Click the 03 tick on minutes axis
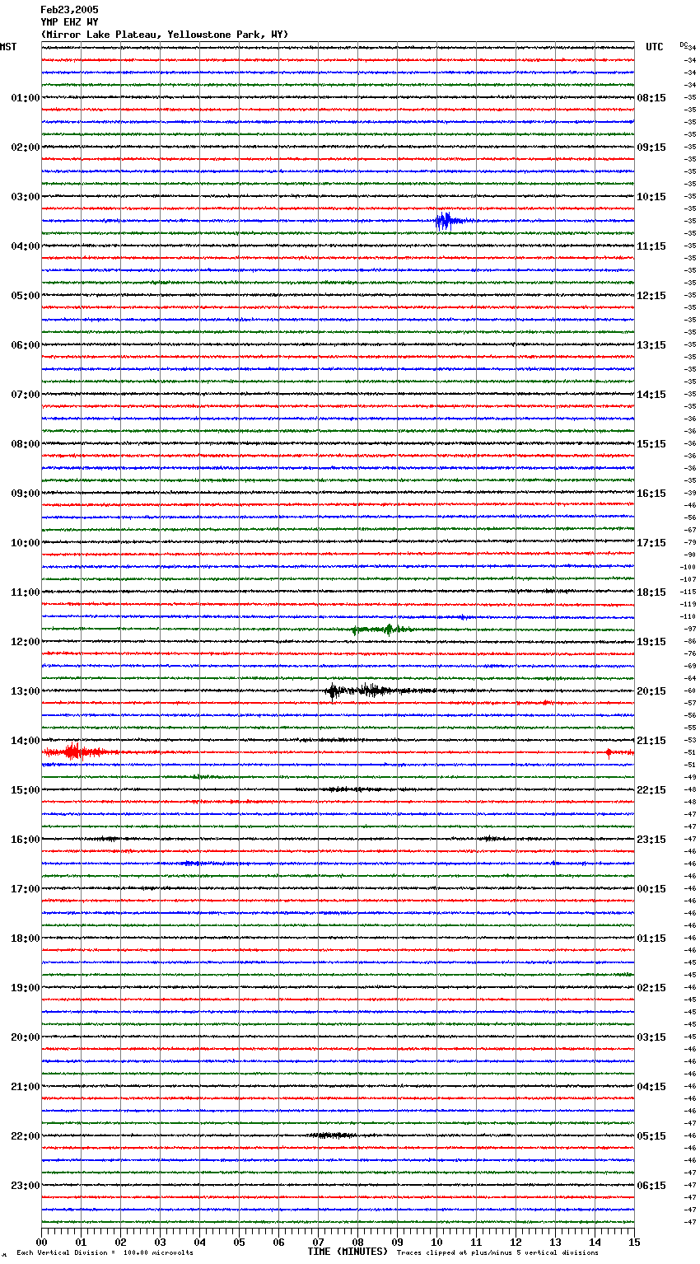Viewport: 700px width, 1264px height. coord(161,1242)
